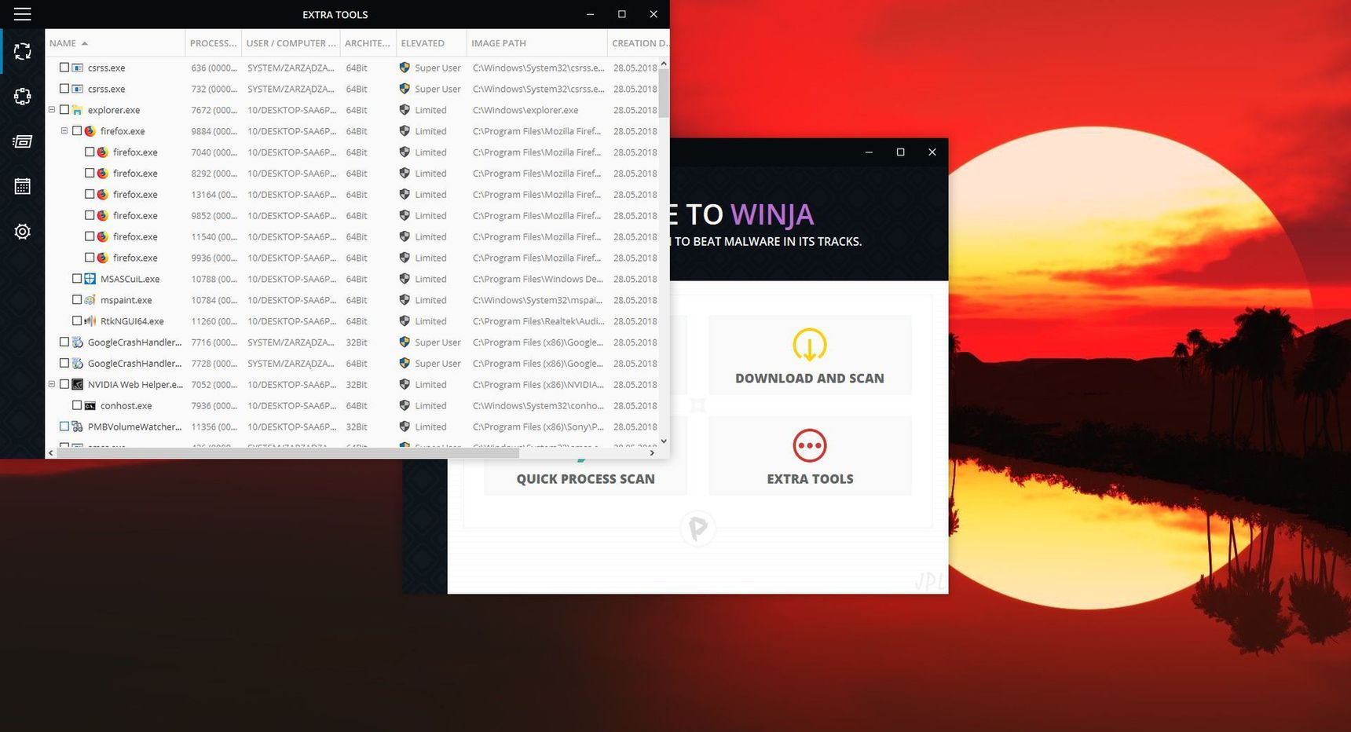This screenshot has height=732, width=1351.
Task: Click the GoogleCrashHandler 7716 process icon
Action: pos(78,342)
